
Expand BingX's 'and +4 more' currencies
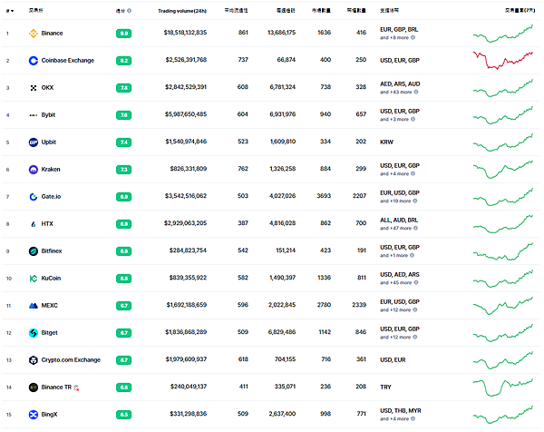(394, 418)
